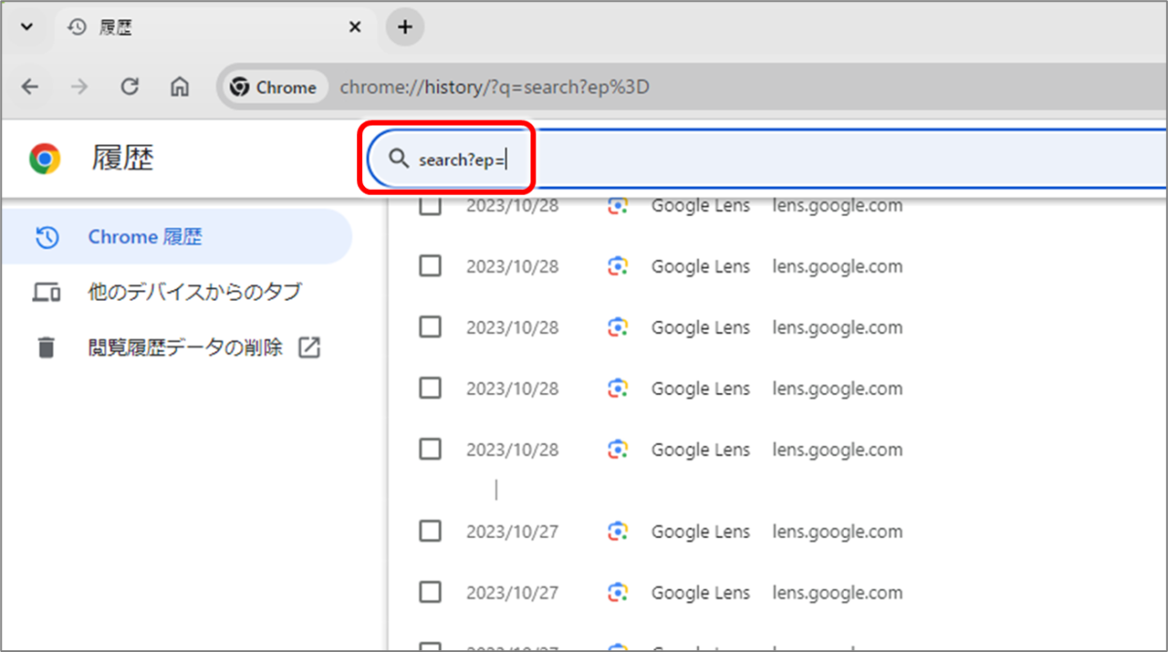Go back with the back arrow
1168x652 pixels.
pyautogui.click(x=30, y=88)
